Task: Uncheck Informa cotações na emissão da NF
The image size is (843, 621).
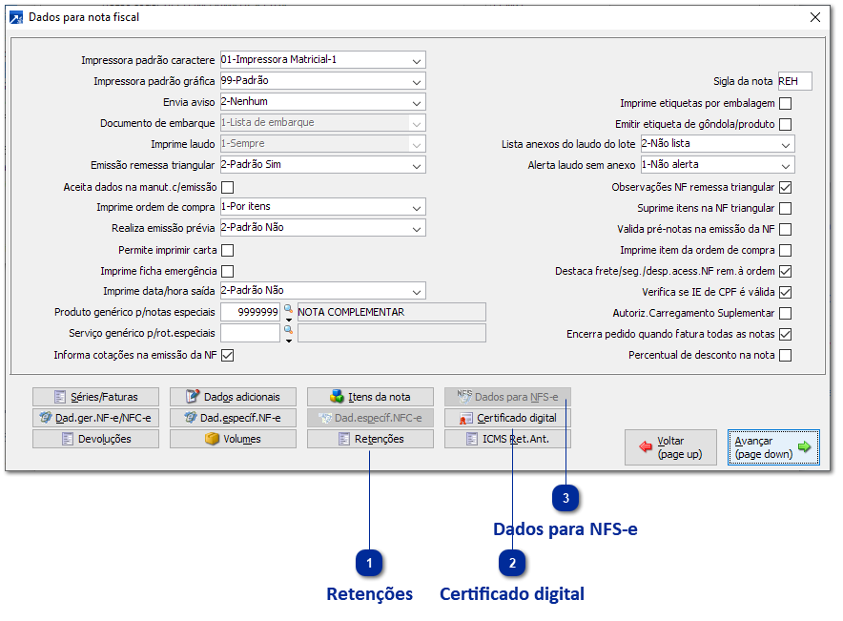Action: [227, 355]
